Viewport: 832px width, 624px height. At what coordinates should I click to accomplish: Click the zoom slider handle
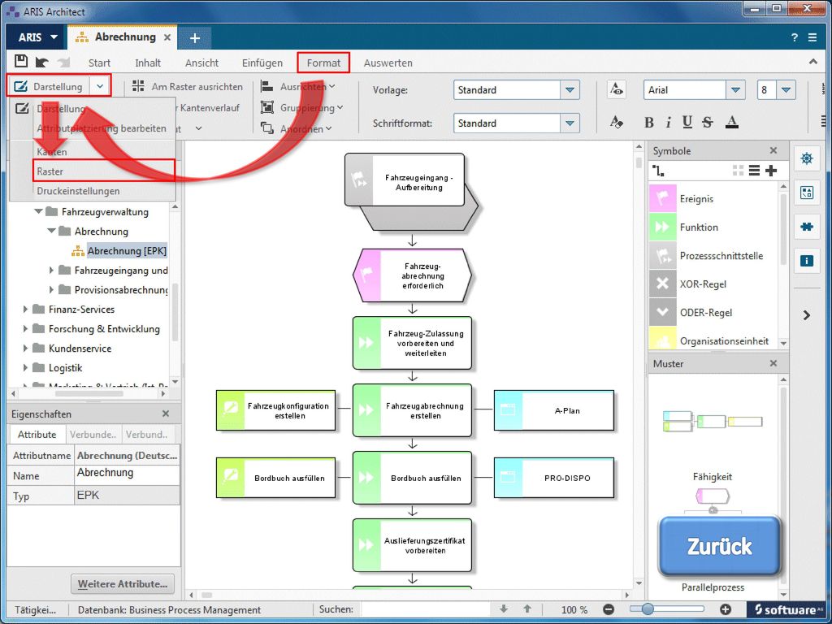647,609
